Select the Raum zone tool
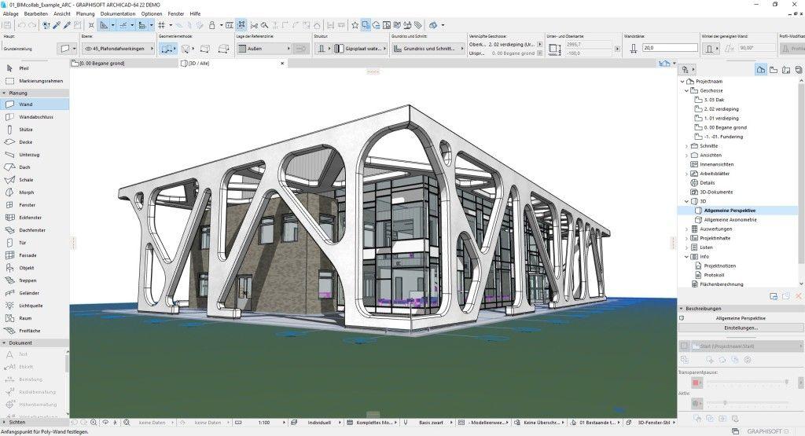This screenshot has height=436, width=805. pyautogui.click(x=35, y=318)
